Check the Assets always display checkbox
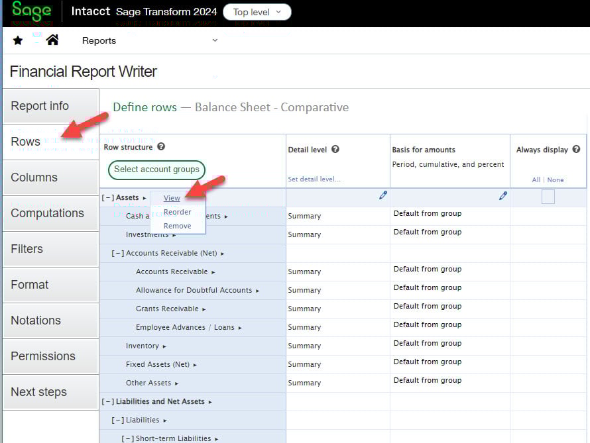The width and height of the screenshot is (590, 443). tap(548, 197)
